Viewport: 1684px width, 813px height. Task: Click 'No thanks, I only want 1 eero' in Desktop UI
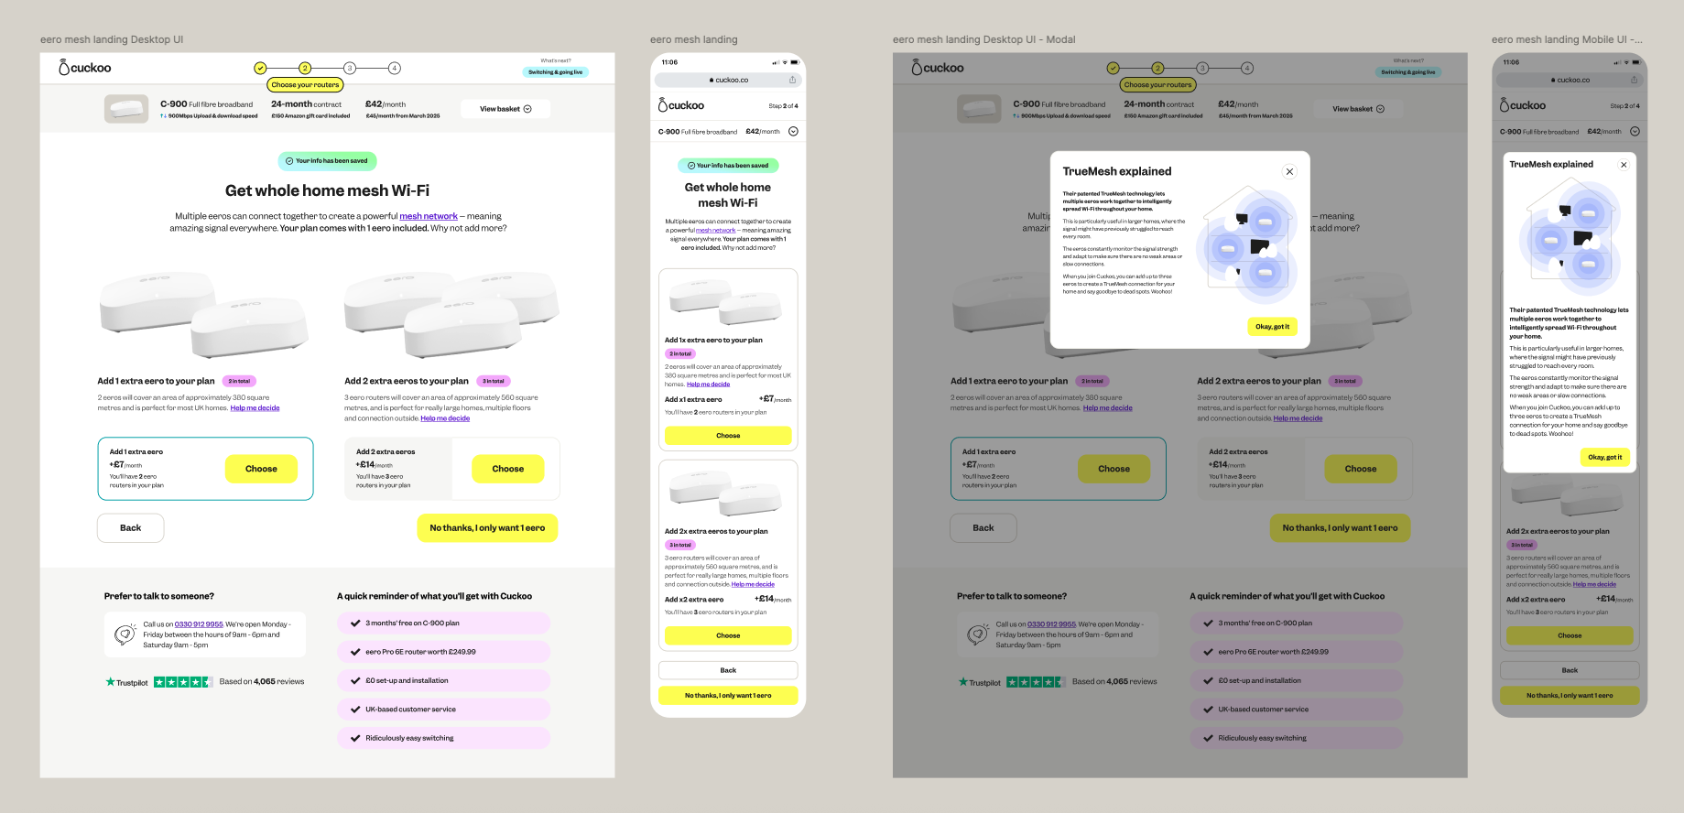tap(487, 528)
